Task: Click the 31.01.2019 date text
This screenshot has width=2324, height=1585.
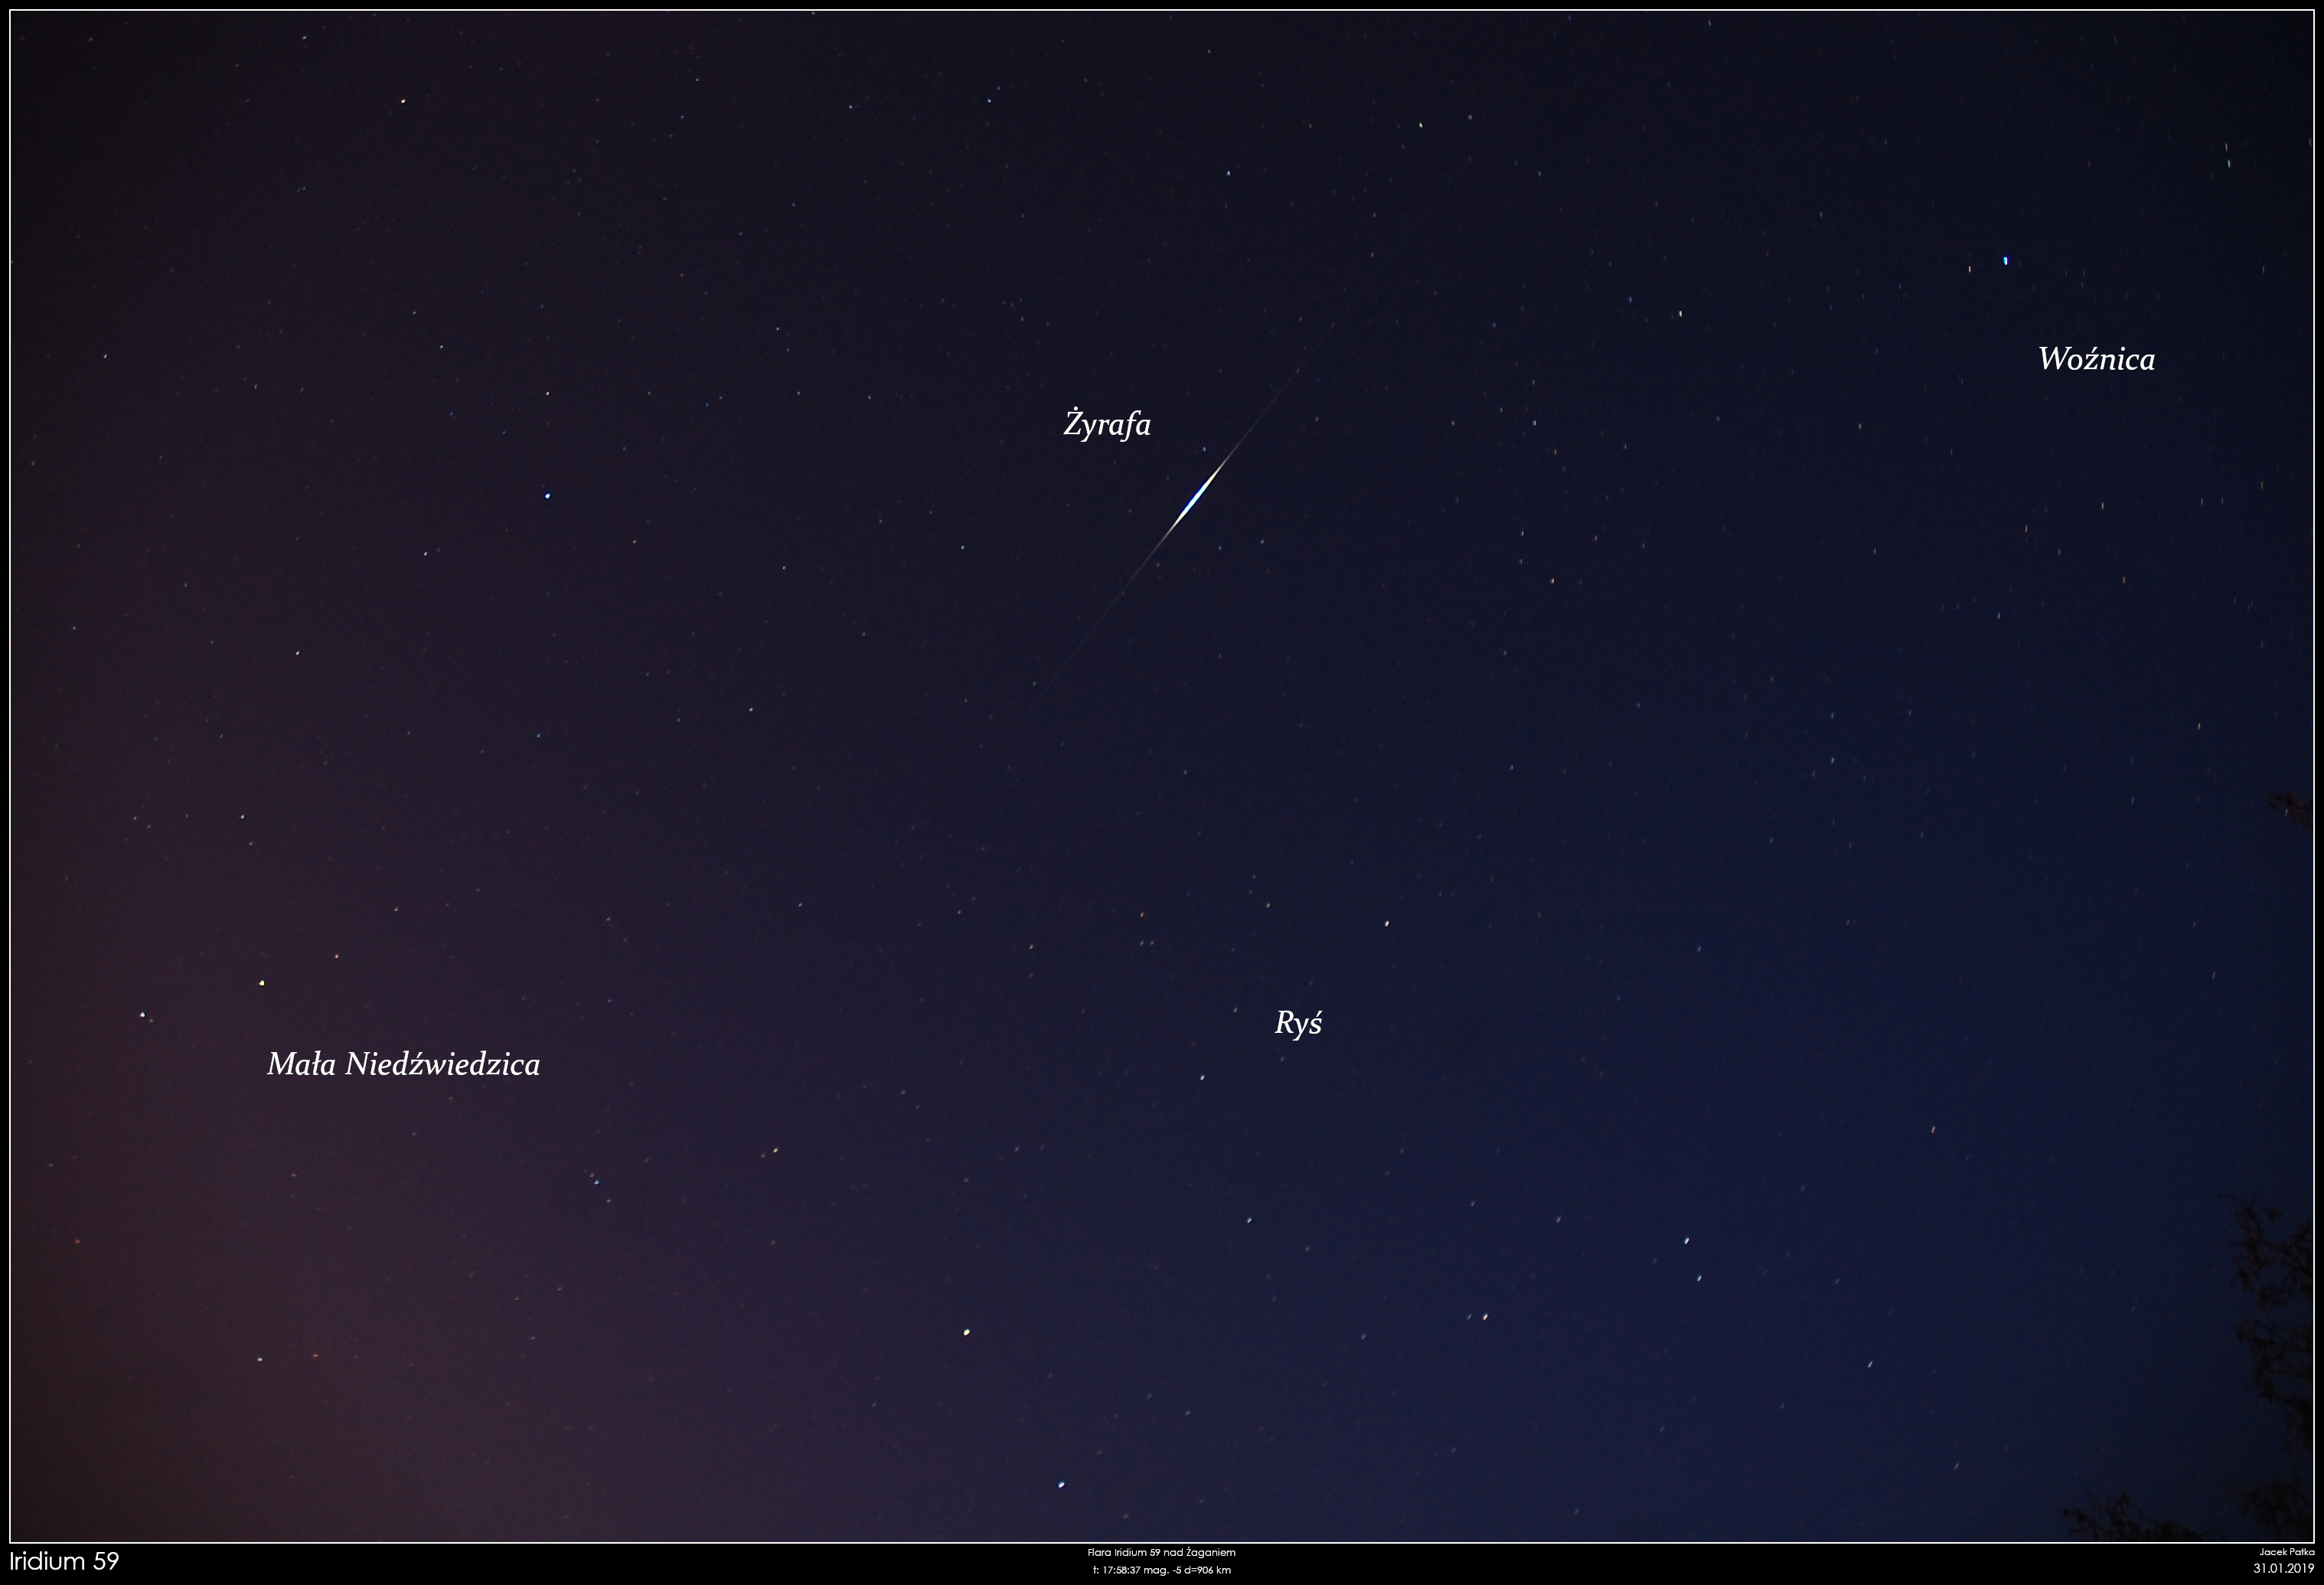Action: [x=2284, y=1569]
